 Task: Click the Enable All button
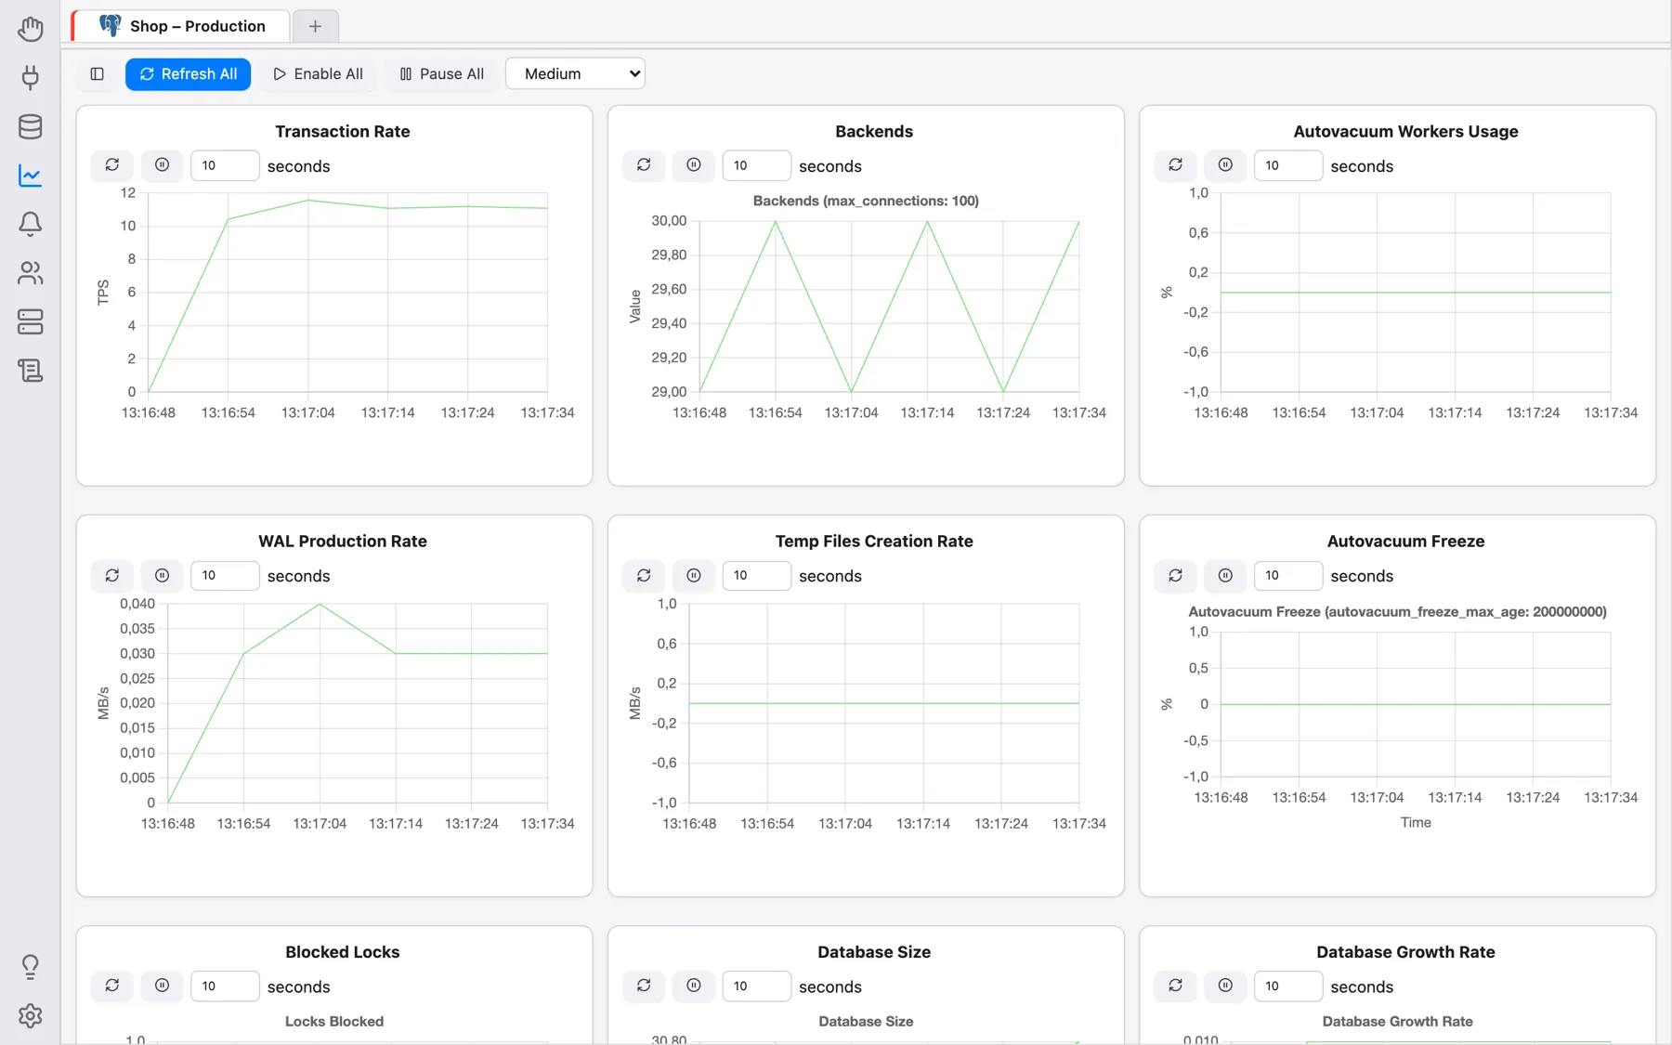coord(318,73)
